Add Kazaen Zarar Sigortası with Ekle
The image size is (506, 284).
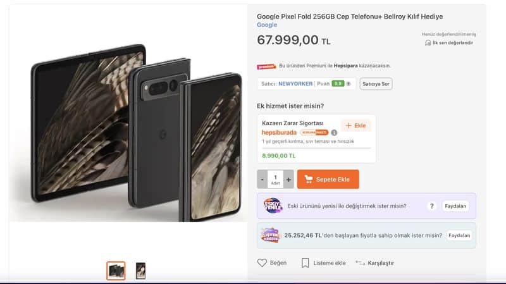pos(355,125)
